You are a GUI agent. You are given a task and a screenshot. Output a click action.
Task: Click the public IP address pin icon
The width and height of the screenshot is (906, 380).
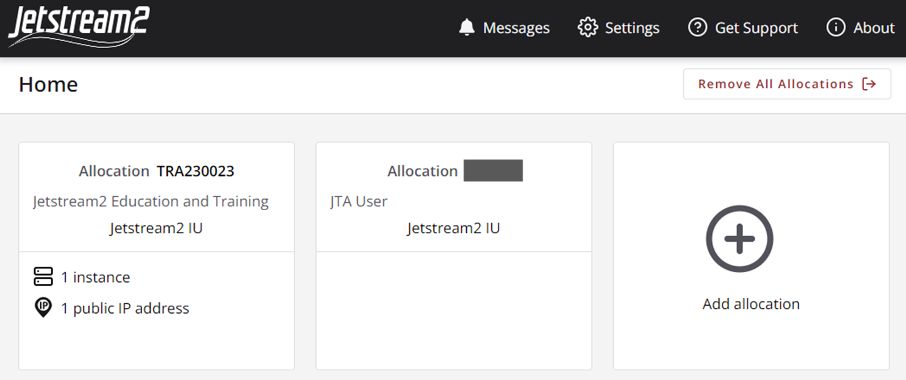(x=43, y=308)
